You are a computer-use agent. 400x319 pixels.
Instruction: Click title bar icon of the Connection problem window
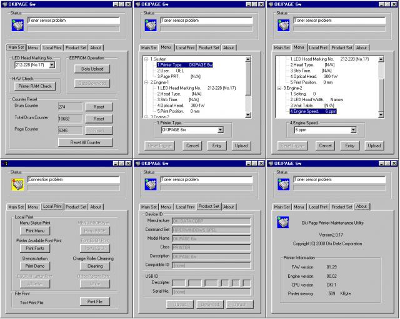[x=6, y=163]
